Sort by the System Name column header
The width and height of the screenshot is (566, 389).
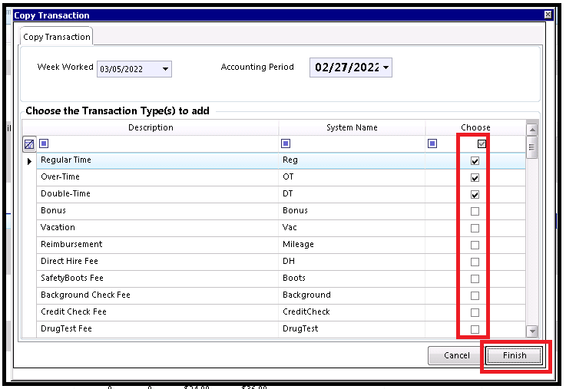[352, 127]
